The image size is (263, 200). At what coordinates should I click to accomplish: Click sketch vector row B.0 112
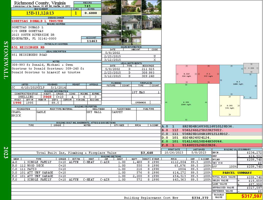coord(212,130)
